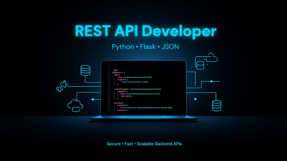Click the cloud icon below the plug

(x=75, y=106)
